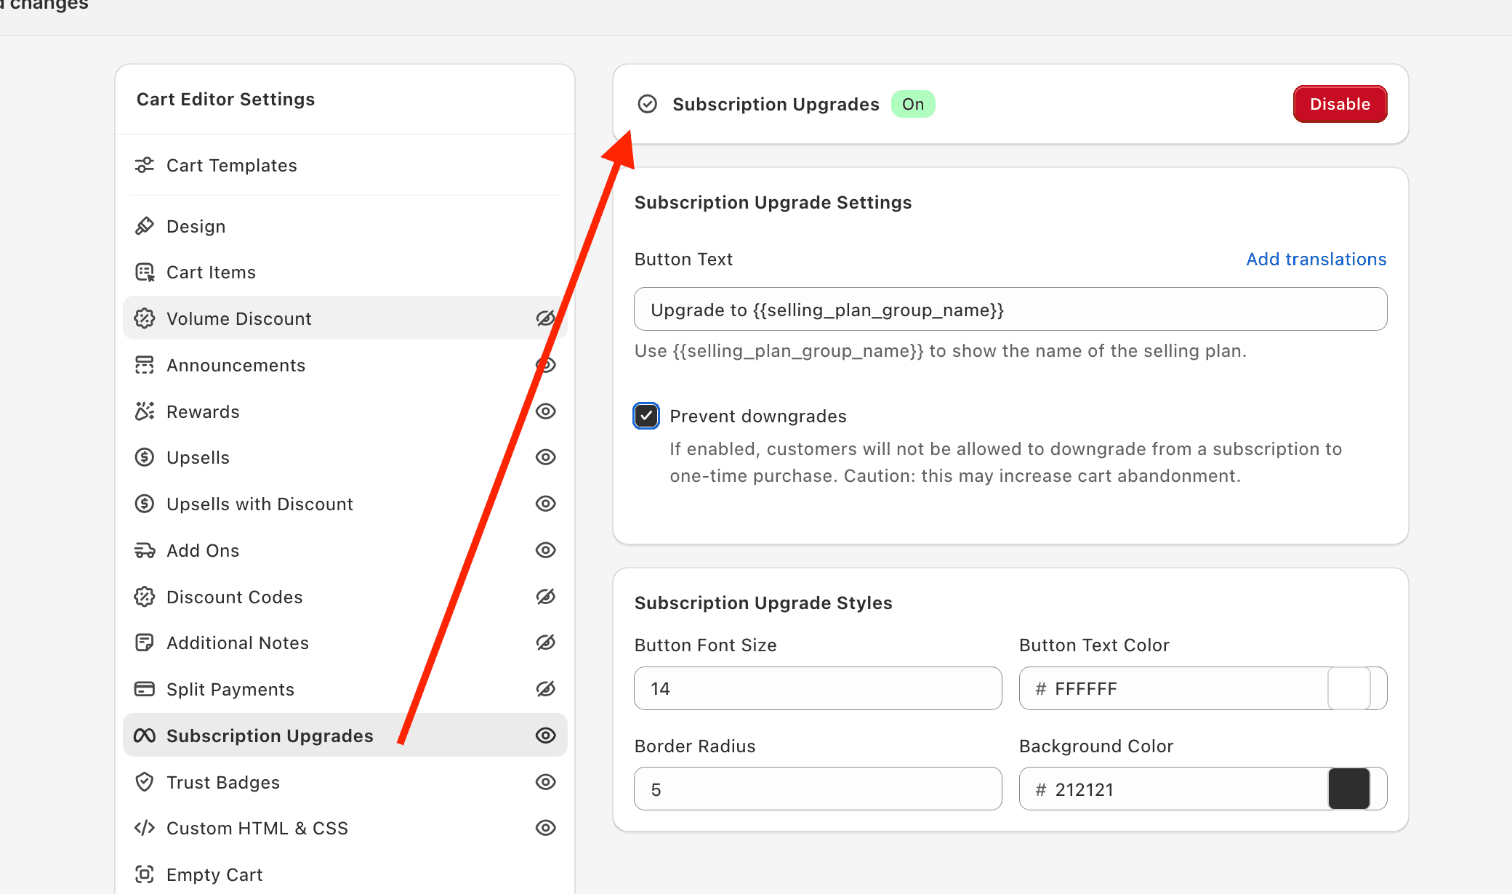Image resolution: width=1512 pixels, height=894 pixels.
Task: Click the green On status badge
Action: (913, 104)
